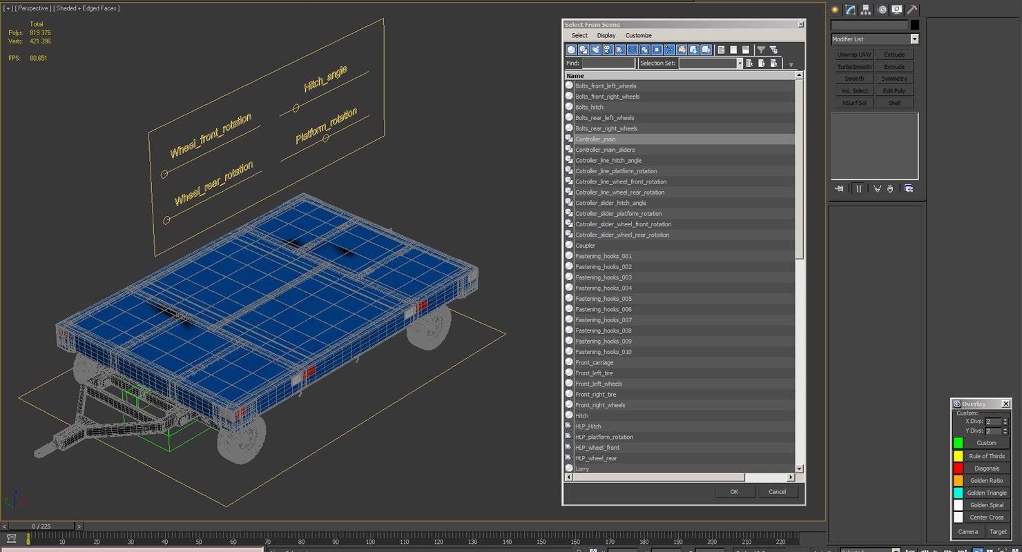Screen dimensions: 1022x552
Task: Click Camera button in Overlay panel
Action: [967, 532]
